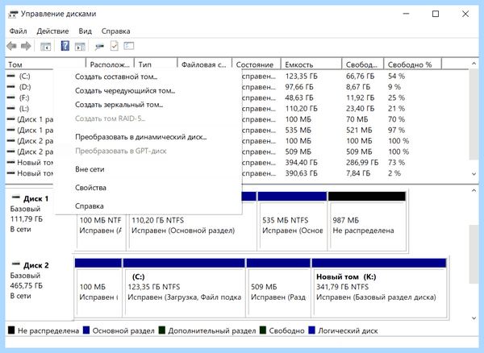Image resolution: width=484 pixels, height=353 pixels.
Task: Click the 66,76 ГБ free space value
Action: click(x=360, y=76)
